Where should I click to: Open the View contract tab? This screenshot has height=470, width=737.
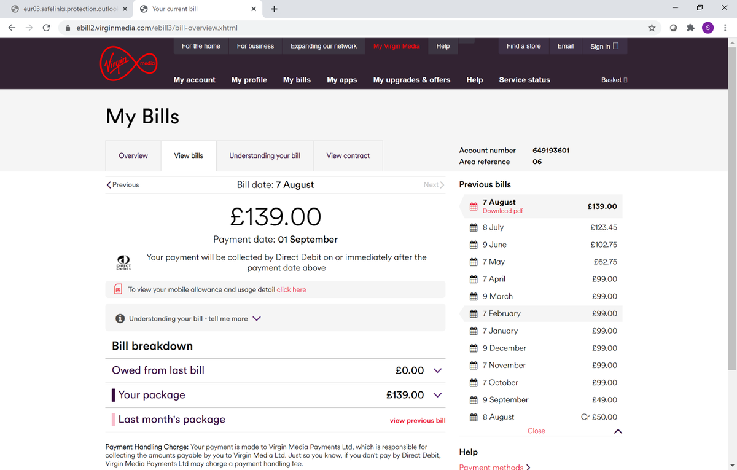pyautogui.click(x=348, y=155)
